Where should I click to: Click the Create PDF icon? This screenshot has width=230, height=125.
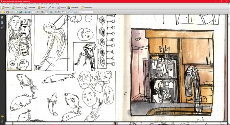point(3,7)
